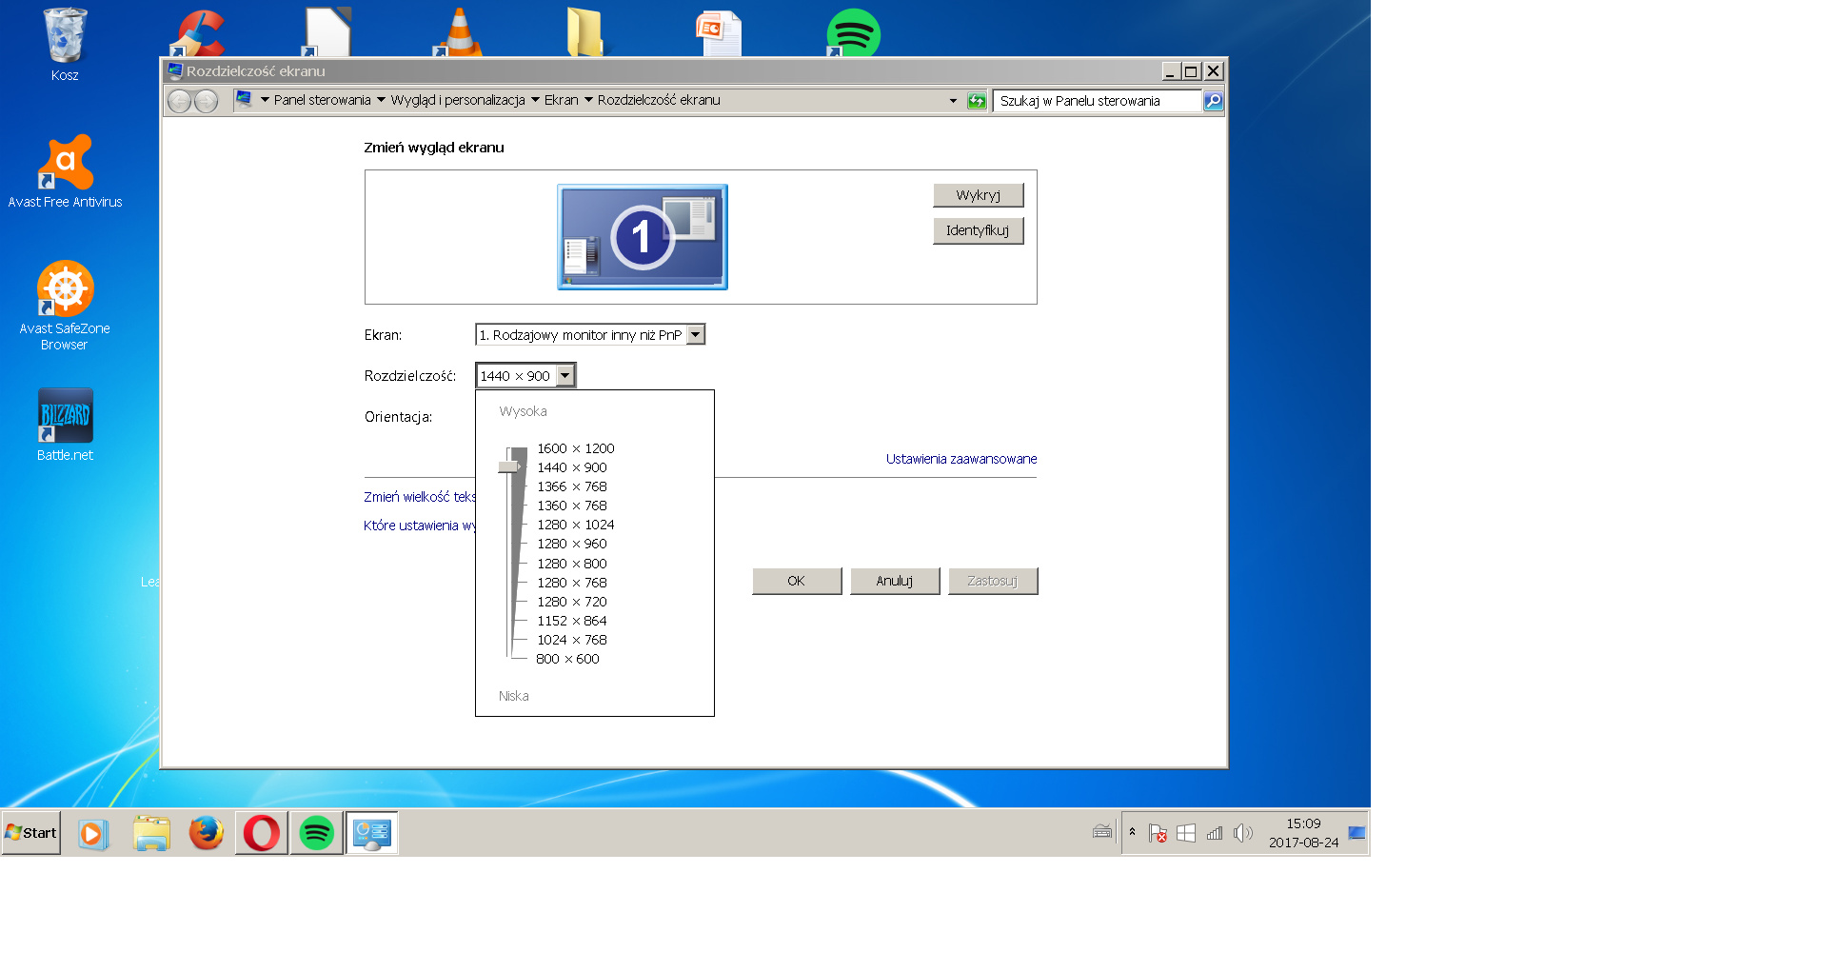Image resolution: width=1822 pixels, height=972 pixels.
Task: Click the Anuluj button
Action: (895, 581)
